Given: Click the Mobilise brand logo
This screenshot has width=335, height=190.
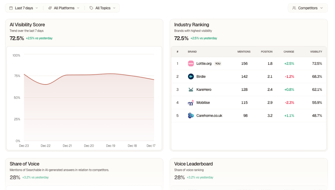Looking at the screenshot, I should tap(191, 103).
